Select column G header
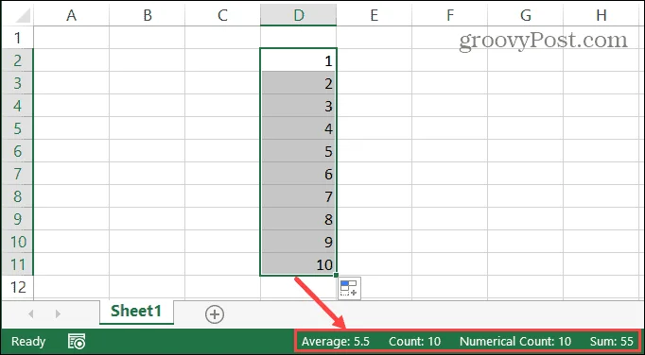The image size is (645, 355). pyautogui.click(x=525, y=15)
